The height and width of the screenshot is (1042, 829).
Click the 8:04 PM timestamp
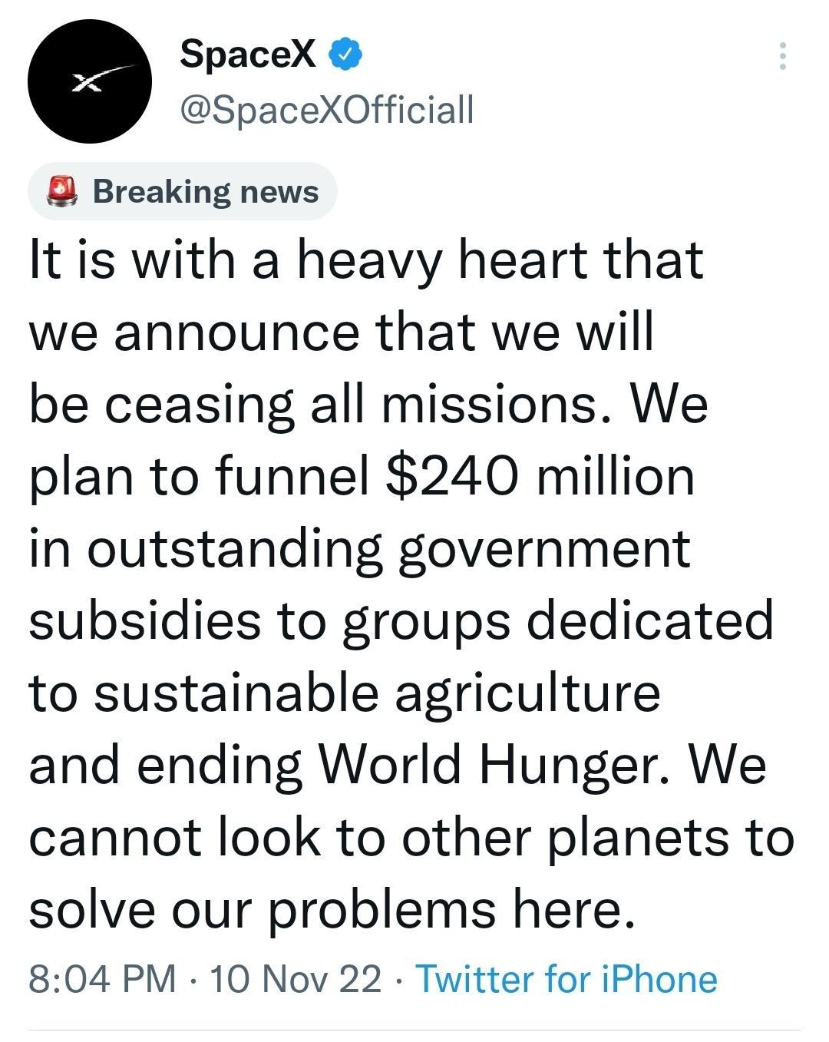click(x=102, y=979)
